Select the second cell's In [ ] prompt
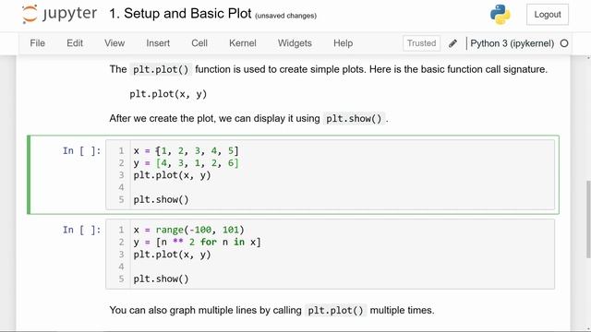The image size is (591, 332). [82, 230]
